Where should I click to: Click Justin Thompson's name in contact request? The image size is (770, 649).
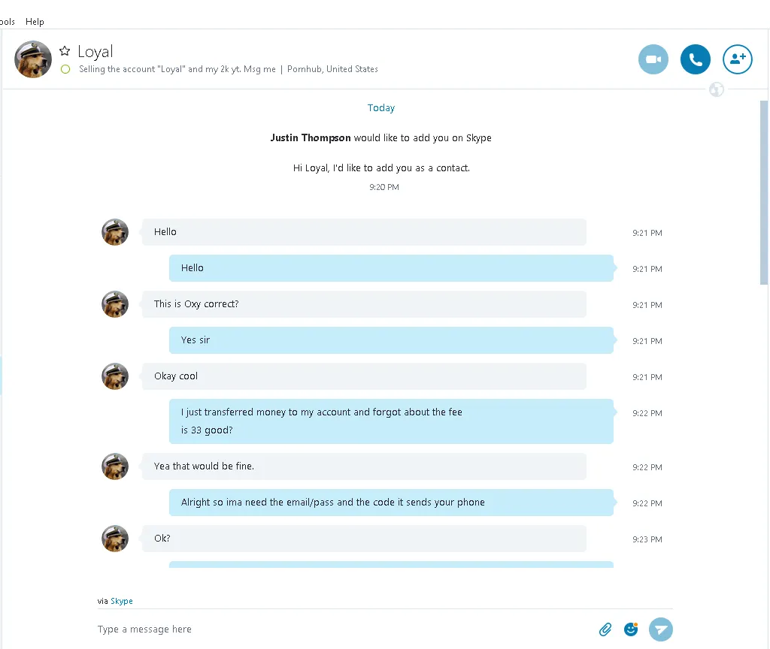pyautogui.click(x=311, y=138)
